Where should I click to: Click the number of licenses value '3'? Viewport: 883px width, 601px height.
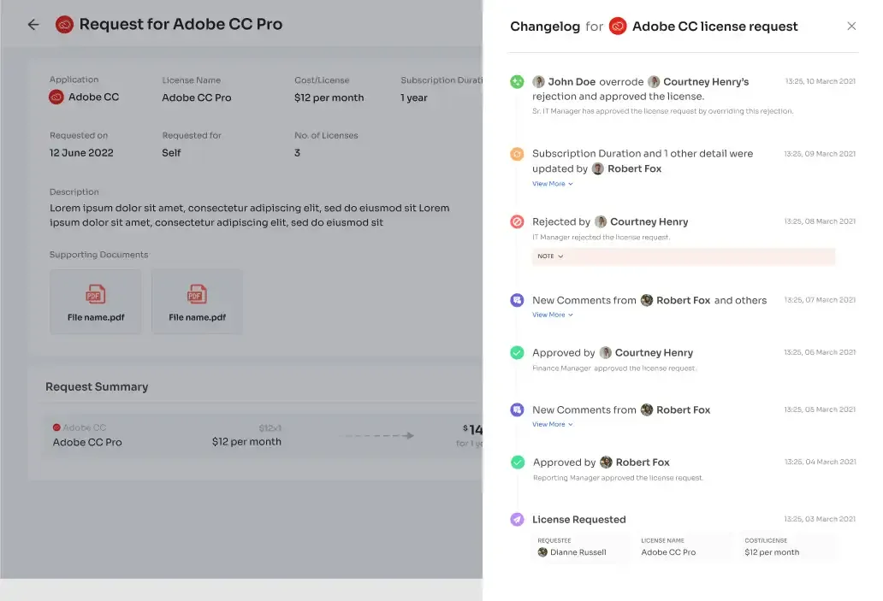[298, 152]
